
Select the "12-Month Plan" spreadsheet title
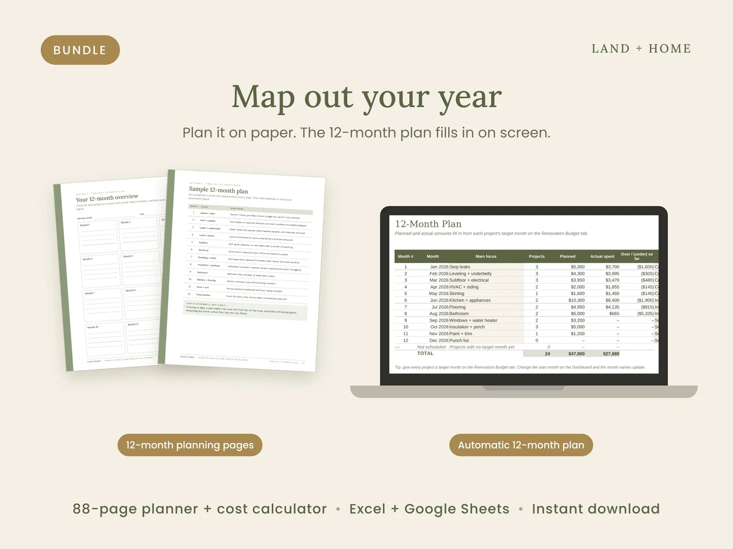(428, 224)
